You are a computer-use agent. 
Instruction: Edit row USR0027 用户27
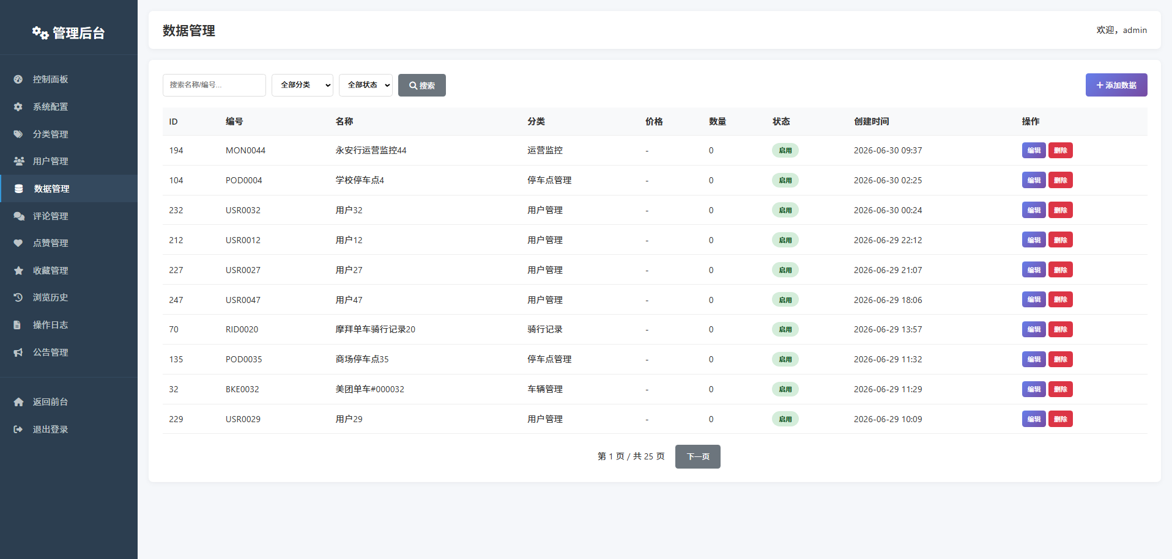coord(1034,270)
